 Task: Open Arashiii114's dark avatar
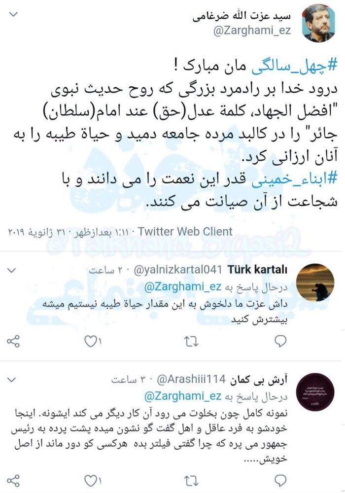315,392
